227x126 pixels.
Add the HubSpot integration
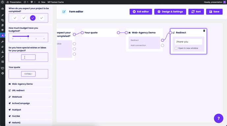coord(29,110)
